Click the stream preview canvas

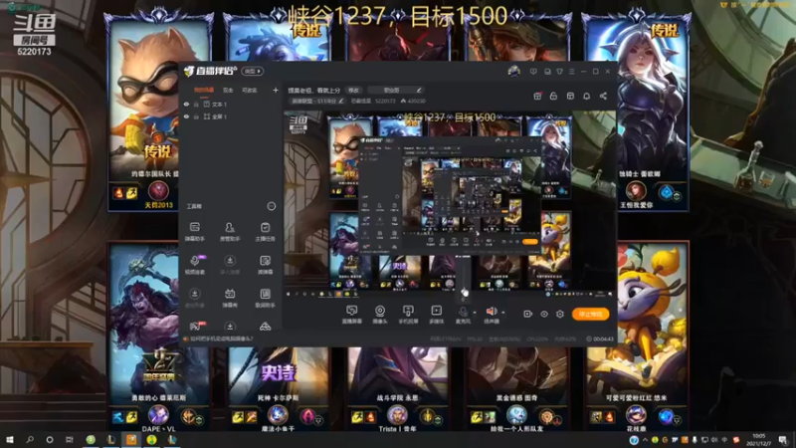point(450,205)
